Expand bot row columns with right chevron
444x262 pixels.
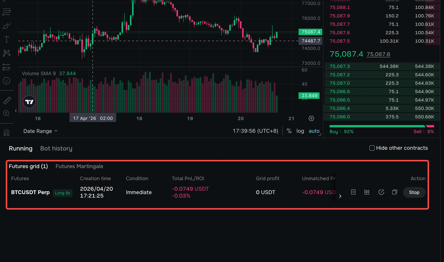tap(340, 196)
